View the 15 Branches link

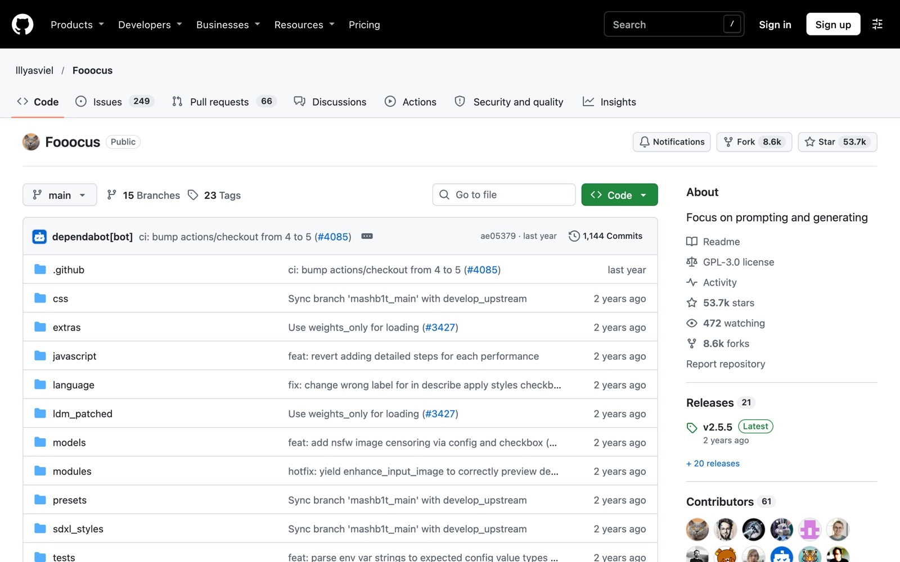pyautogui.click(x=143, y=195)
